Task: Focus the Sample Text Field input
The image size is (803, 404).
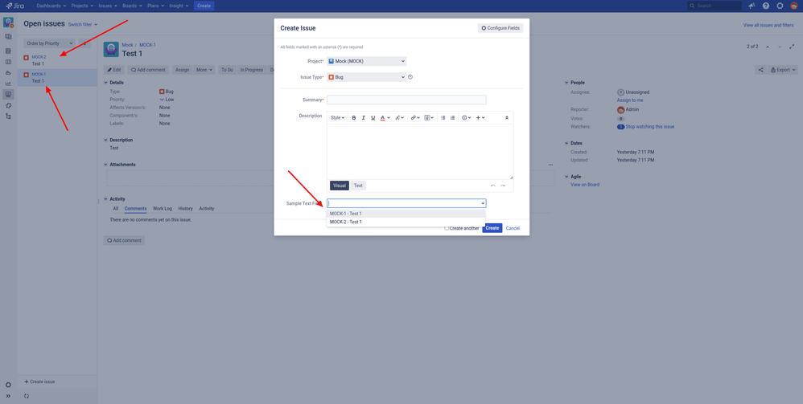Action: [406, 203]
